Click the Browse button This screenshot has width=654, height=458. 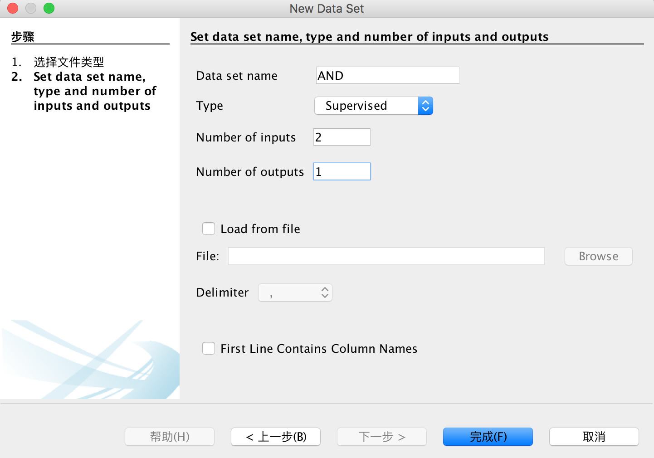pyautogui.click(x=598, y=256)
